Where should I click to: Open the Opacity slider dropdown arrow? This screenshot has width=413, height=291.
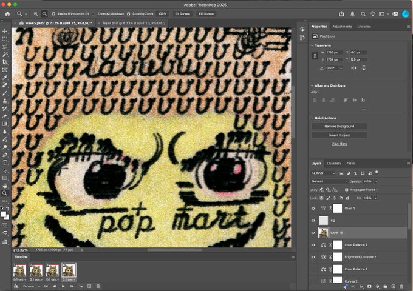[x=375, y=181]
